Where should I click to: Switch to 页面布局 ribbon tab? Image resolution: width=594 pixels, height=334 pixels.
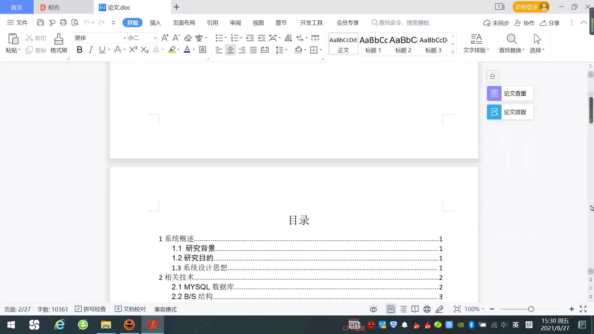click(x=184, y=23)
